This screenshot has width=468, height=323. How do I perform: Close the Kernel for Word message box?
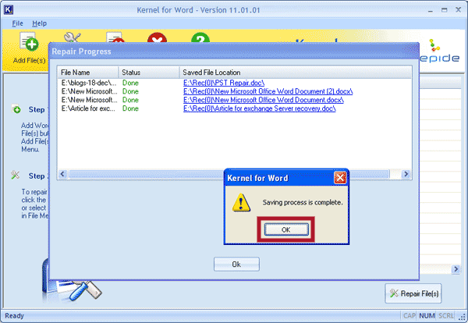coord(340,178)
